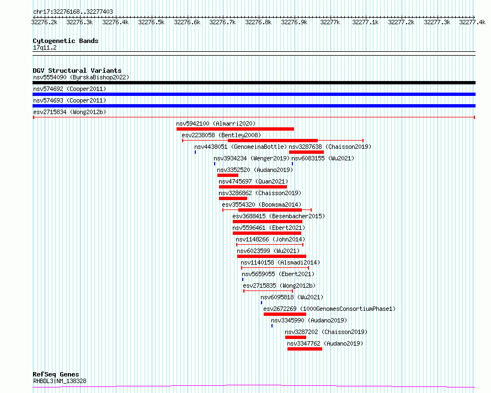Screen dimensions: 491x393
Task: Click the 32277k ruler tick label
Action: point(330,22)
